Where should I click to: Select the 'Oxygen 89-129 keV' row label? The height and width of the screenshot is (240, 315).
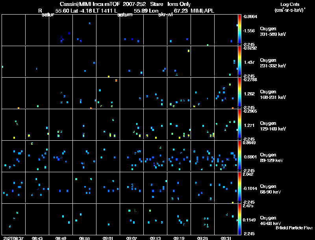[x=272, y=158]
